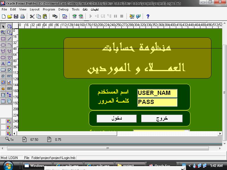Screen dimensions: 227x170
Task: Open the Layout menu
Action: [35, 9]
